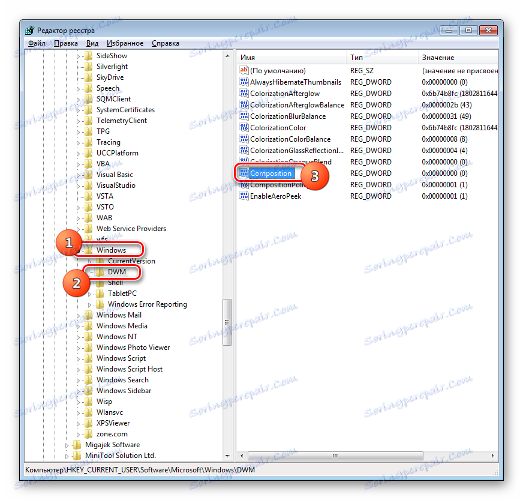Screen dimensions: 523x500
Task: Sort values by the Тип column header
Action: coord(382,58)
